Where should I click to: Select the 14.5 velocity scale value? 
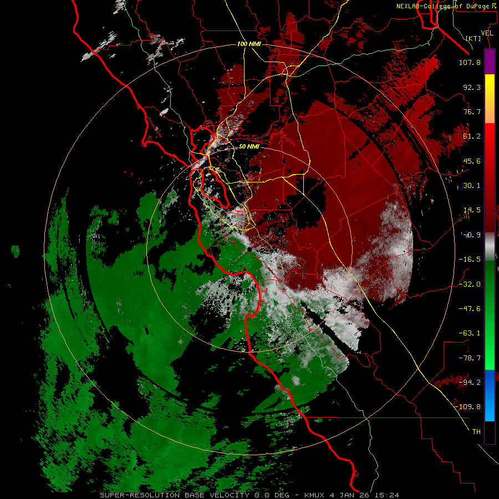coord(472,210)
